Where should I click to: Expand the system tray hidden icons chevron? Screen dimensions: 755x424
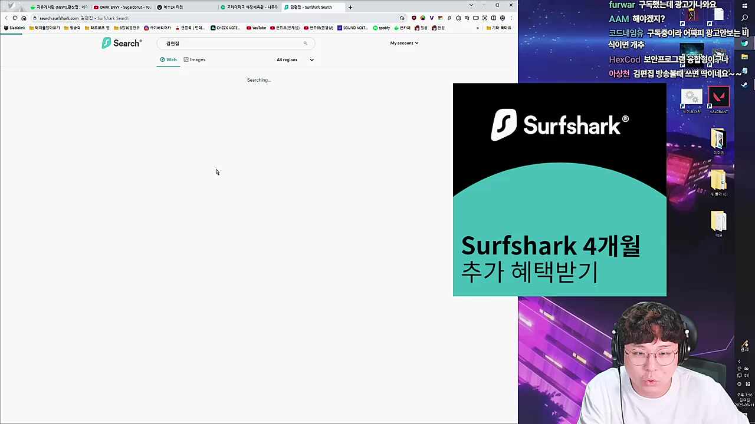739,361
